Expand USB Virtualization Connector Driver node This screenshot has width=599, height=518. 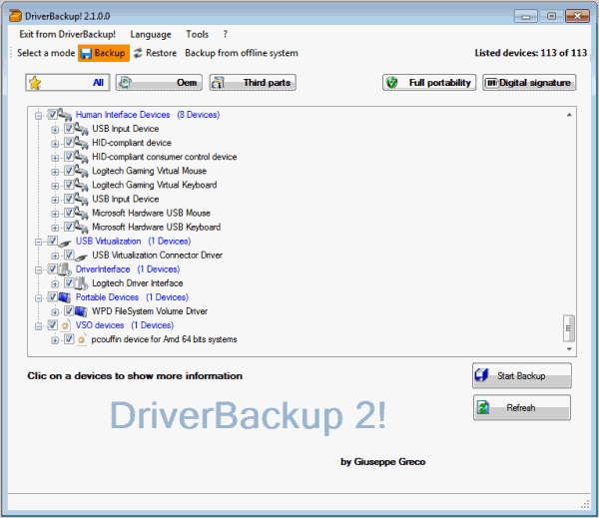point(55,256)
